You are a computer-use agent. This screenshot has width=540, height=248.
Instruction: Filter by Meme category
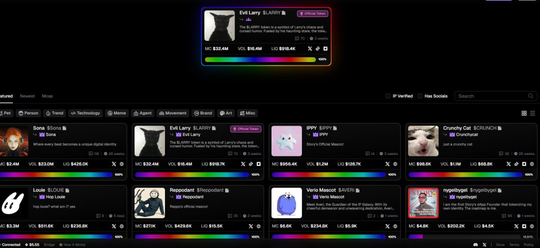(x=116, y=113)
